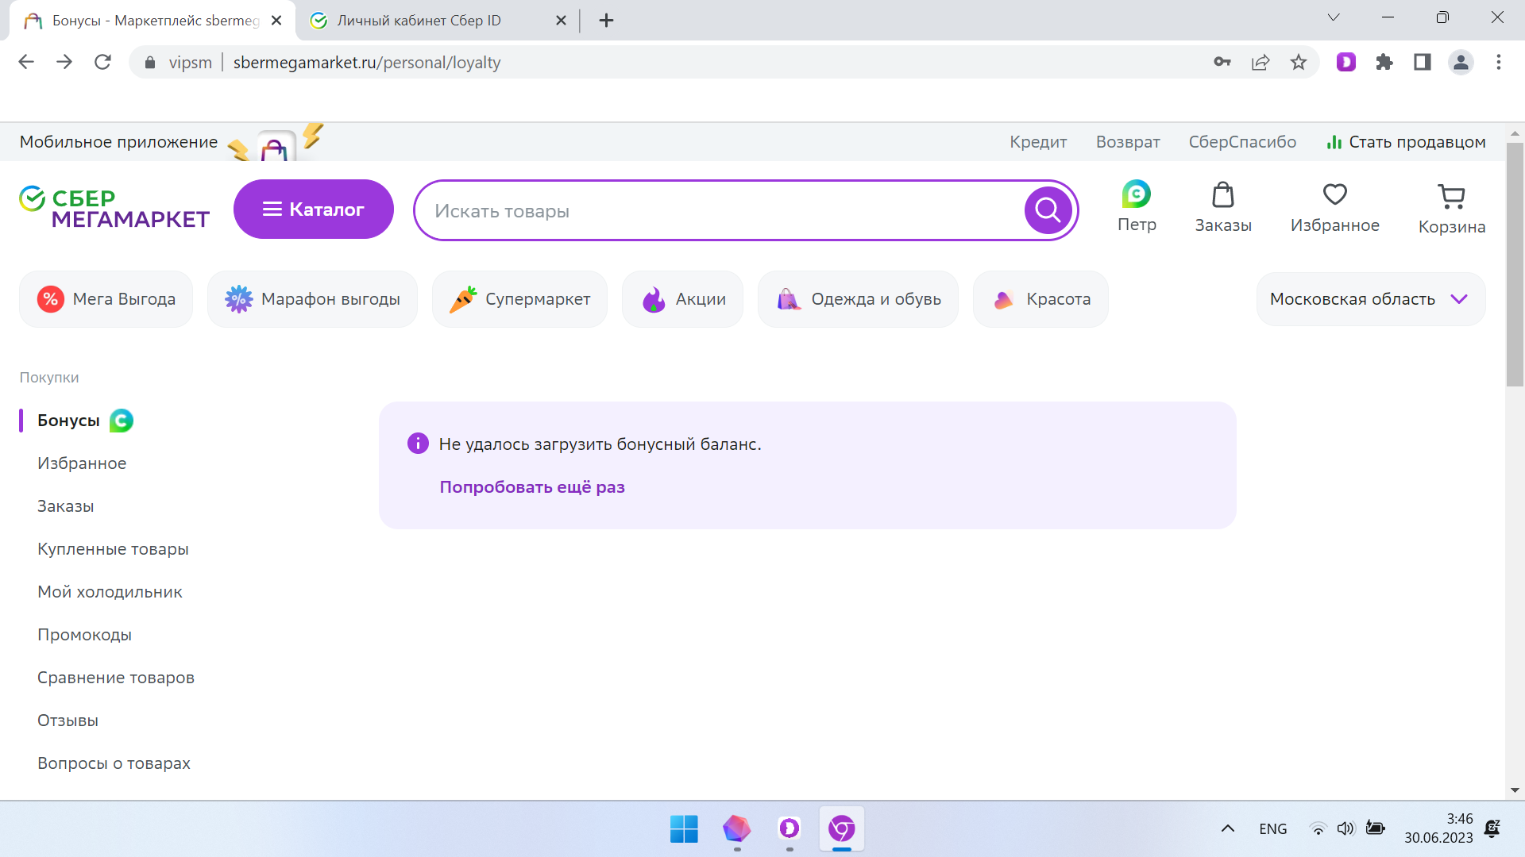
Task: Click the page vertical scrollbar thumb
Action: pos(1515,264)
